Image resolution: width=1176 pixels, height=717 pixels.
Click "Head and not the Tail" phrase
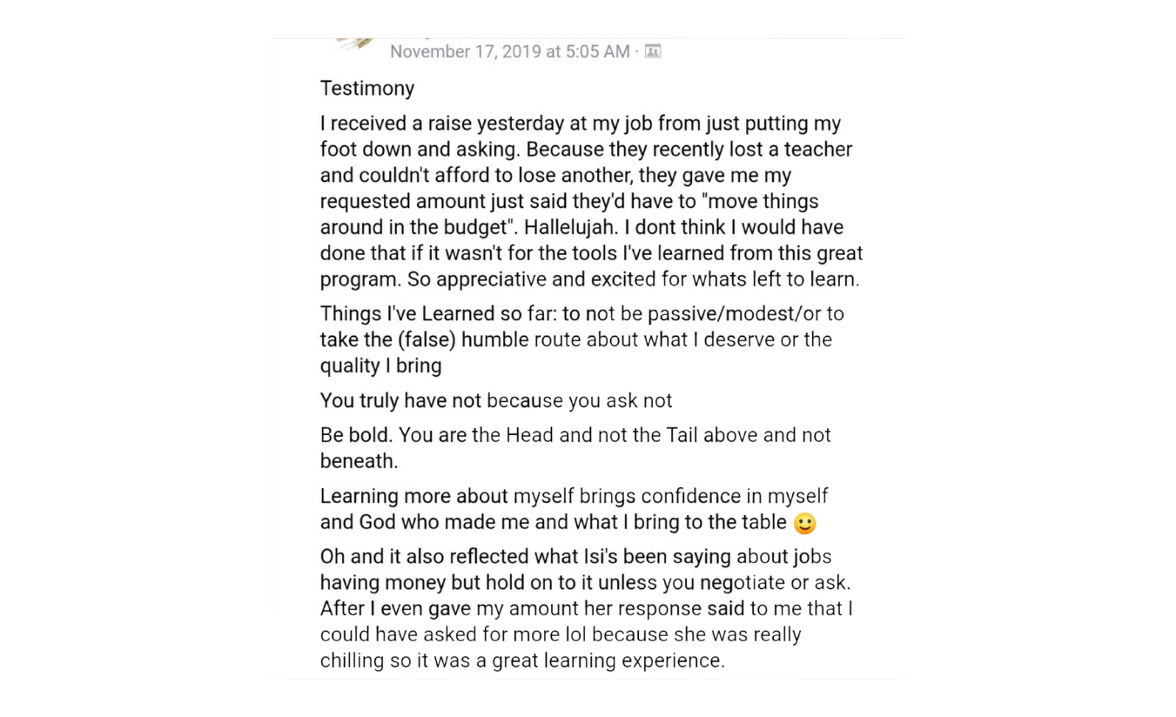click(x=601, y=434)
